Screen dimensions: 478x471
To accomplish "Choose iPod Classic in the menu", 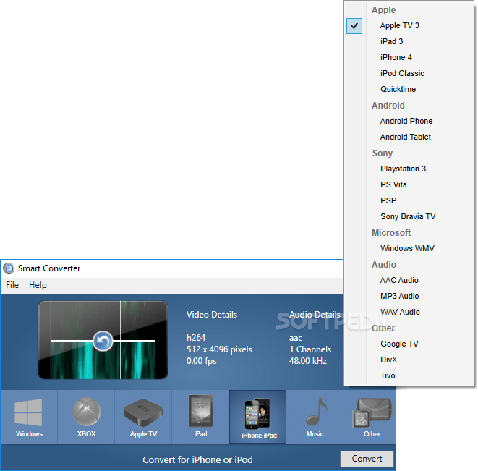I will [x=409, y=73].
